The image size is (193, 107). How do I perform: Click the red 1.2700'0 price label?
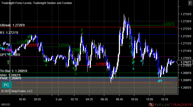coord(101,64)
